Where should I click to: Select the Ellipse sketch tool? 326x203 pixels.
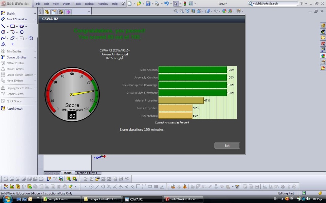13,38
